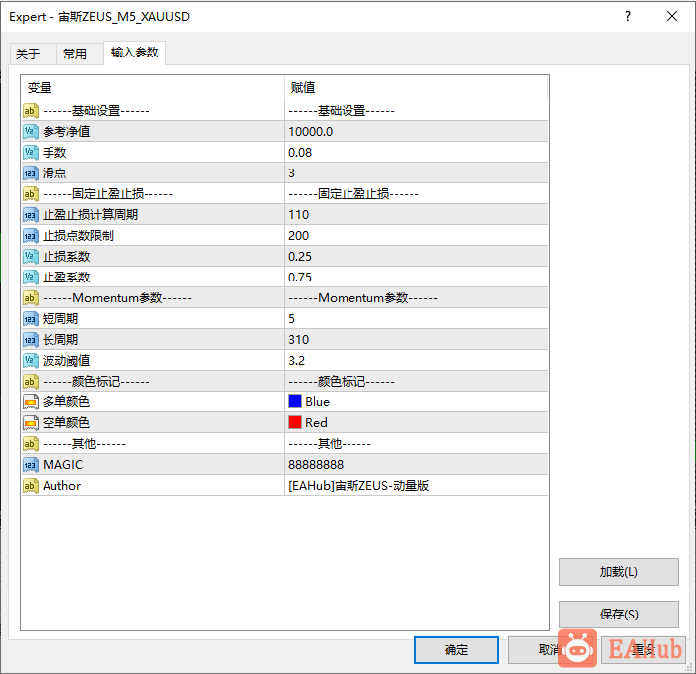Click the color icon next to 空单颜色
The image size is (696, 674).
30,423
